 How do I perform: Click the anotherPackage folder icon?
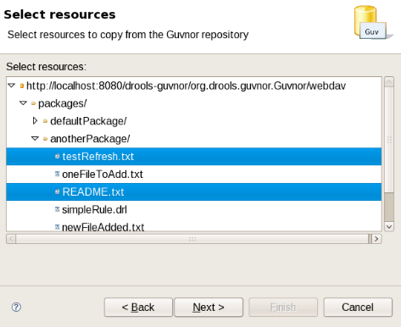(x=45, y=139)
